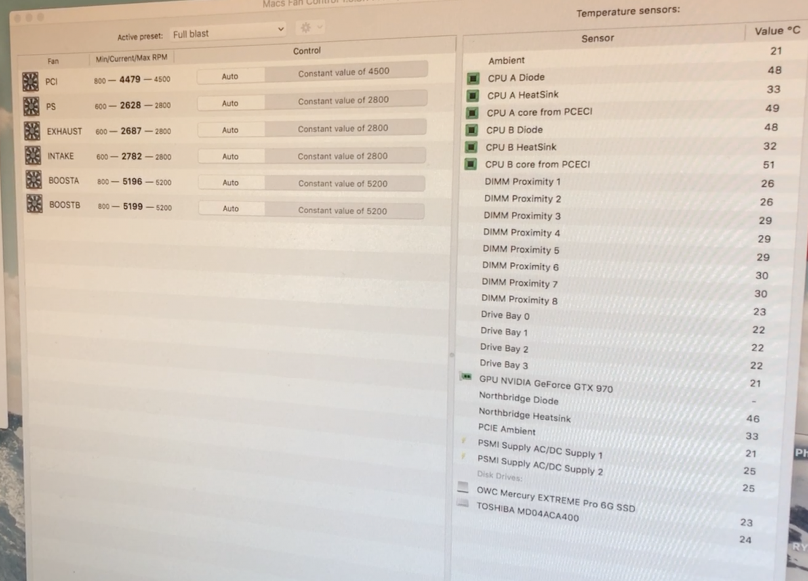Click the EXHAUST fan icon
The width and height of the screenshot is (808, 581).
pos(32,131)
